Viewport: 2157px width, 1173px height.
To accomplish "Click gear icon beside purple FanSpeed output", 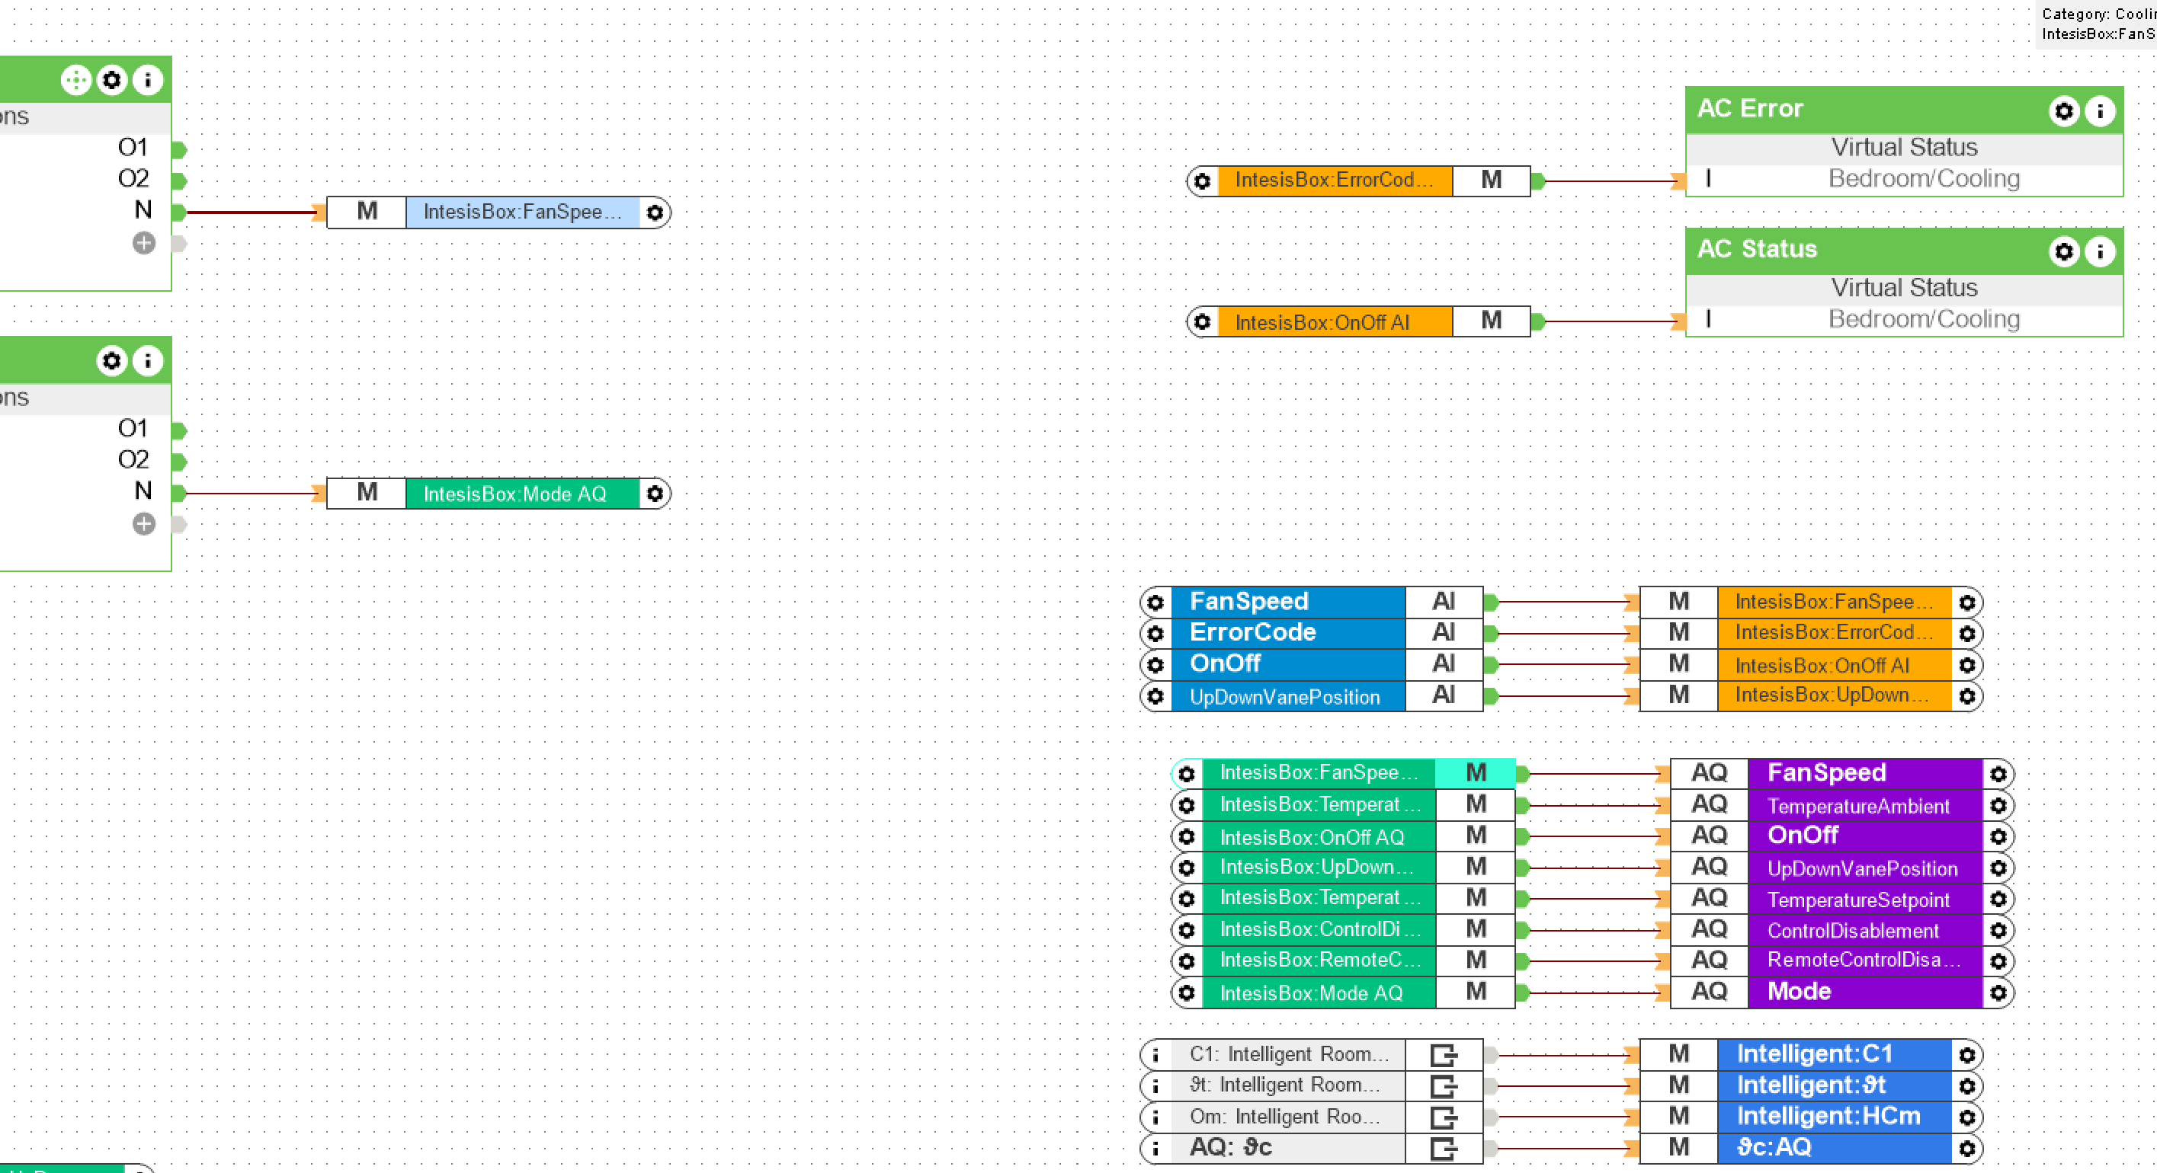I will (1998, 774).
